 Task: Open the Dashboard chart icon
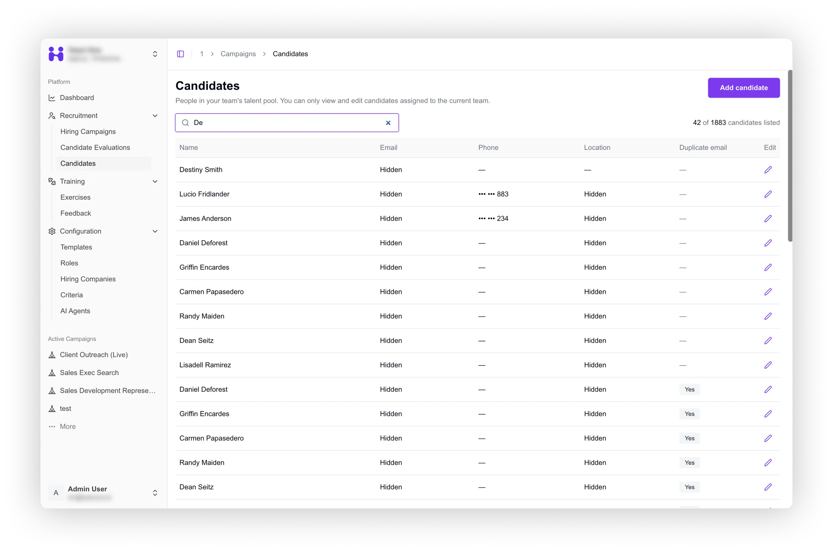pos(52,98)
